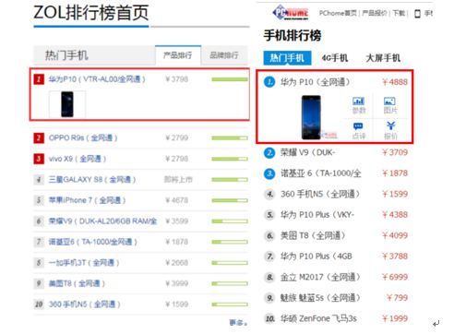The height and width of the screenshot is (334, 454).
Task: Click the red rank 1 badge in ZOL list
Action: (39, 79)
